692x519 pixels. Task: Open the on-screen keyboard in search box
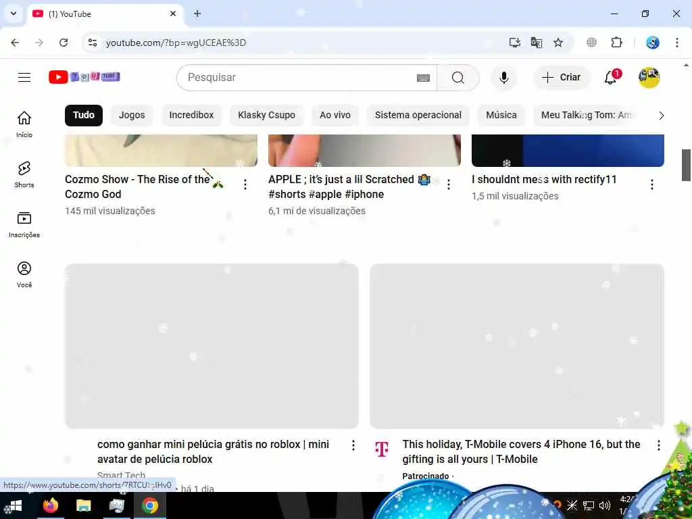click(x=423, y=78)
